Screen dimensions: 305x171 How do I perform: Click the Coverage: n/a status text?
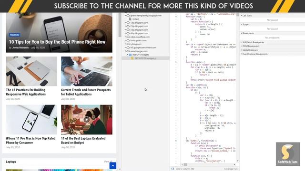click(231, 169)
